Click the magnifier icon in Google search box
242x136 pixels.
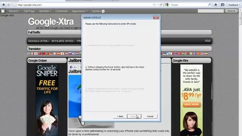click(209, 5)
